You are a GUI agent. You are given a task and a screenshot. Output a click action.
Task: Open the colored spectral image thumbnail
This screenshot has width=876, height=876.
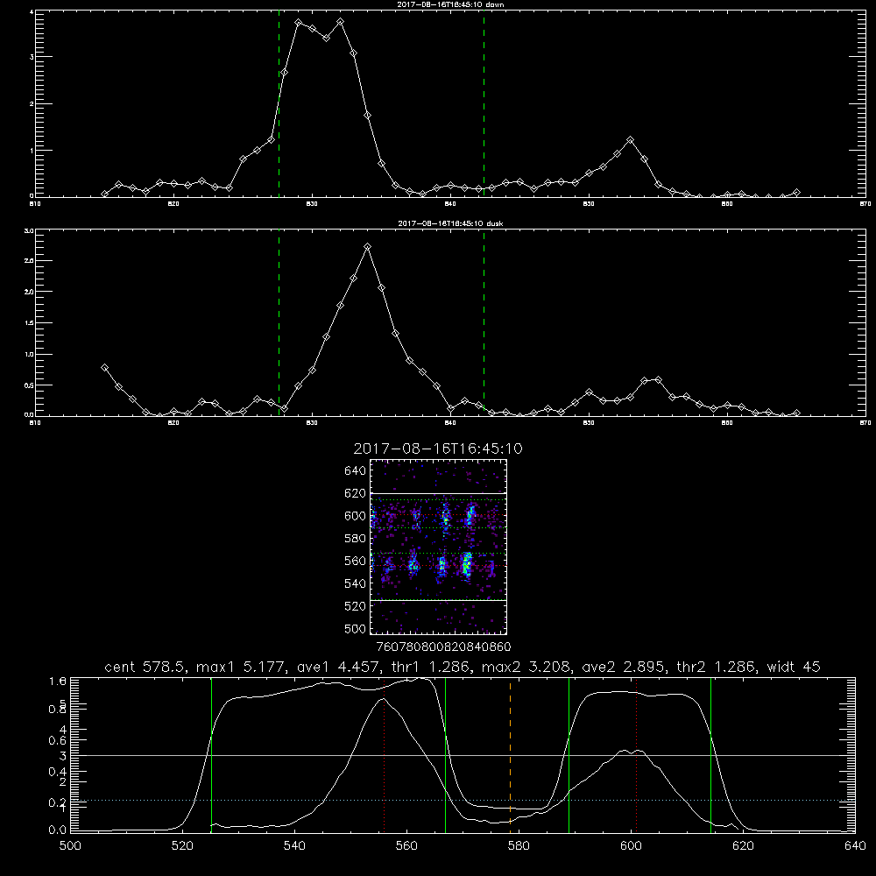click(438, 547)
